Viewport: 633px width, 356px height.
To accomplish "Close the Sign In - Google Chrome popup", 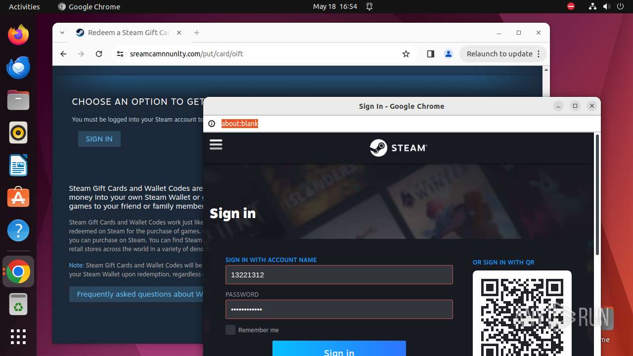I will pyautogui.click(x=592, y=106).
